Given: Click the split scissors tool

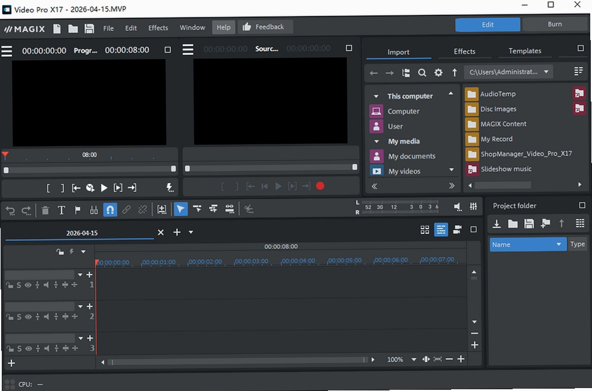Looking at the screenshot, I should coord(248,209).
